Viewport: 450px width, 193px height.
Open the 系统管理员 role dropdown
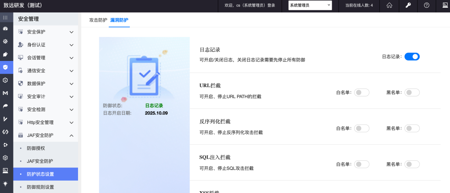[x=310, y=5]
